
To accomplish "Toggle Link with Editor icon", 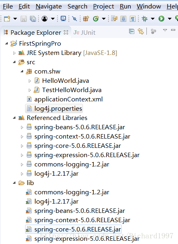I will tap(141, 32).
